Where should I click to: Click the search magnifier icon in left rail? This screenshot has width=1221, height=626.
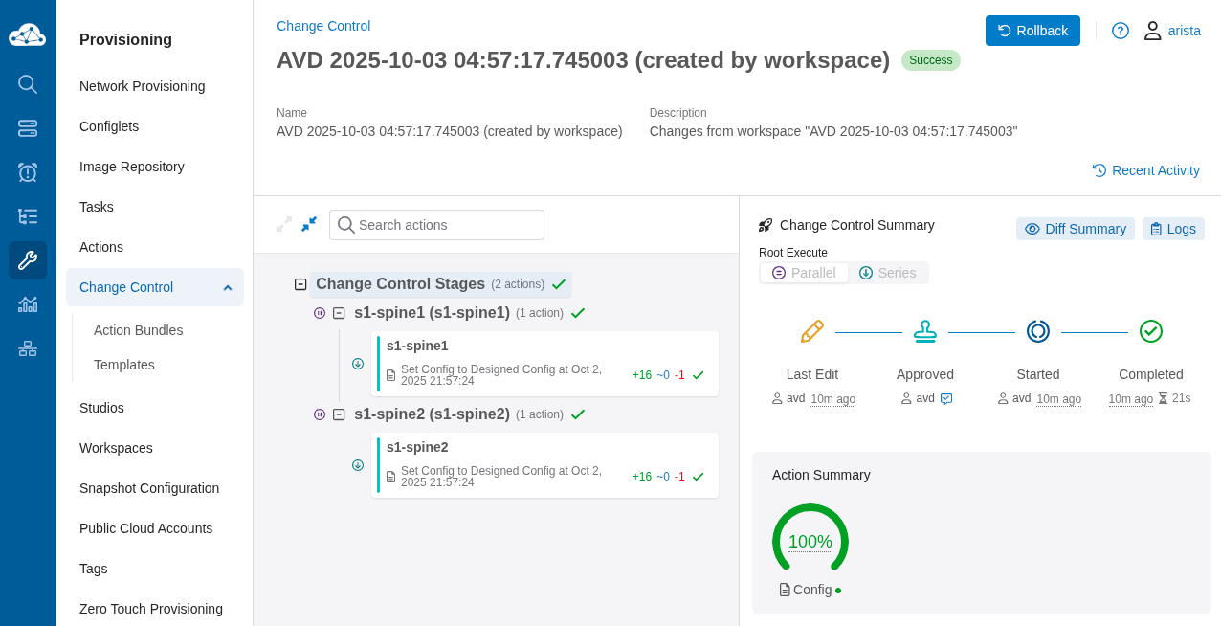[x=28, y=84]
